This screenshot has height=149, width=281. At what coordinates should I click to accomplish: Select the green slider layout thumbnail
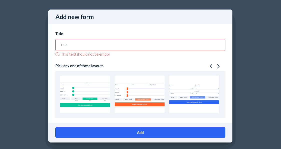click(x=85, y=94)
